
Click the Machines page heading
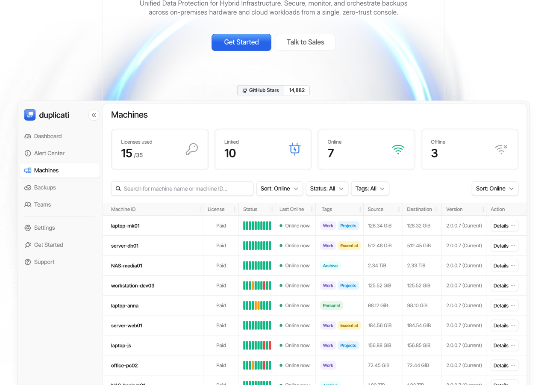tap(129, 115)
